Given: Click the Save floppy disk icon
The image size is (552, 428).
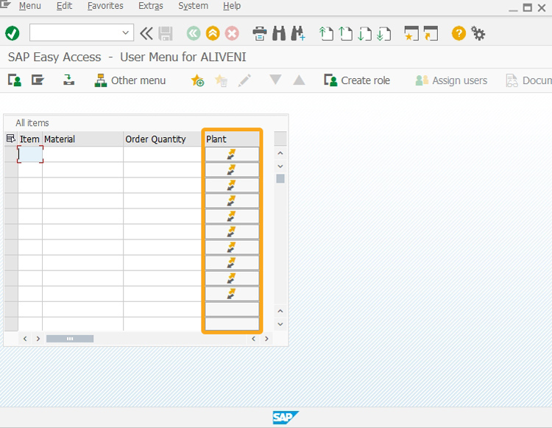Looking at the screenshot, I should point(165,34).
